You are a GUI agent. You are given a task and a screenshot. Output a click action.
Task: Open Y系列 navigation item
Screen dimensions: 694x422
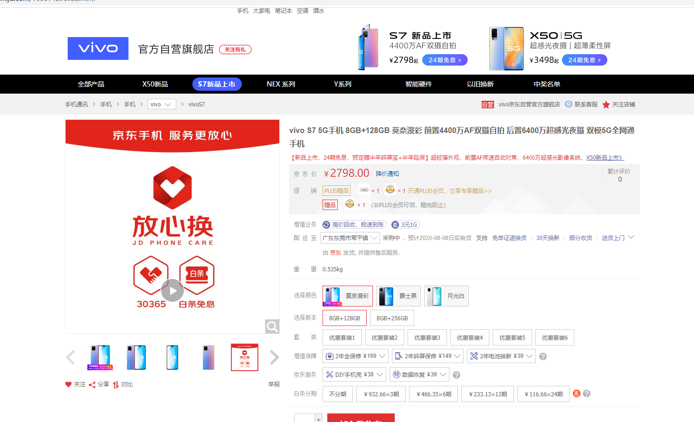(342, 84)
